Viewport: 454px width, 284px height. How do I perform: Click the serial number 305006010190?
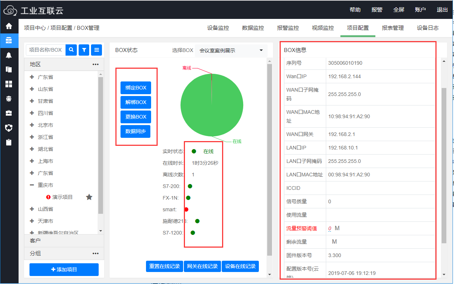(x=345, y=63)
